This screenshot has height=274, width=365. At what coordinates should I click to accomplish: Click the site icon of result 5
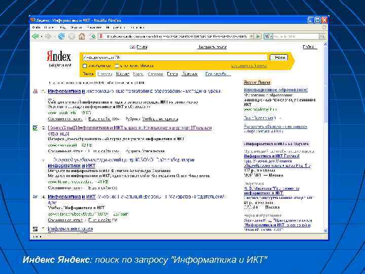[35, 229]
